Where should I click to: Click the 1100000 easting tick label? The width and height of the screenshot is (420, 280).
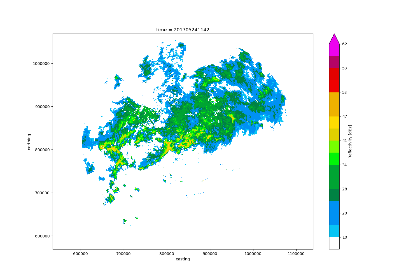296,254
